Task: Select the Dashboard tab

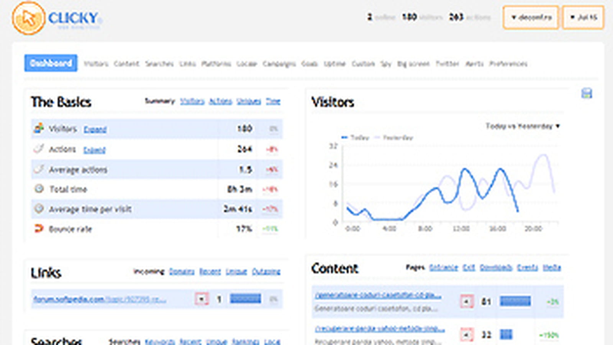Action: click(51, 63)
